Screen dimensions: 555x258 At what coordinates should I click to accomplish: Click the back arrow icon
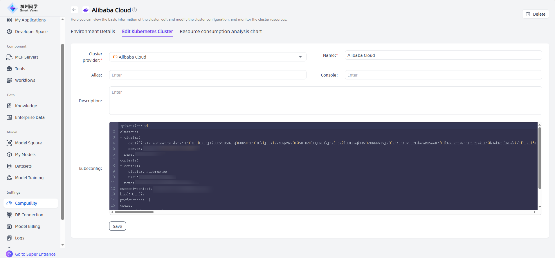pyautogui.click(x=74, y=10)
